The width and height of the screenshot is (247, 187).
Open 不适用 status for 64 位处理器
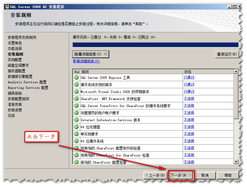[x=189, y=127]
